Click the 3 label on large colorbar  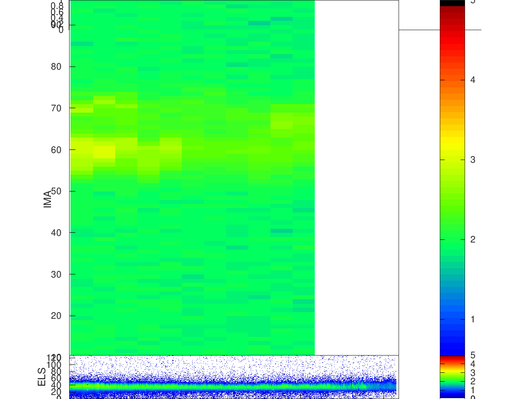click(473, 160)
